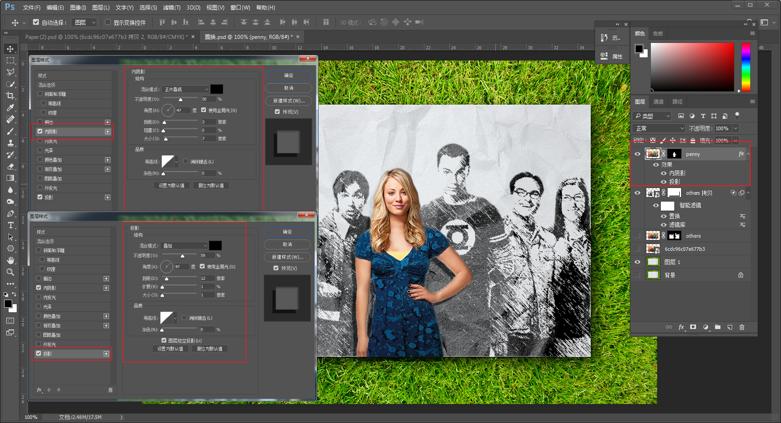Click 新建样式 button in lower dialog
The height and width of the screenshot is (423, 781).
click(287, 257)
